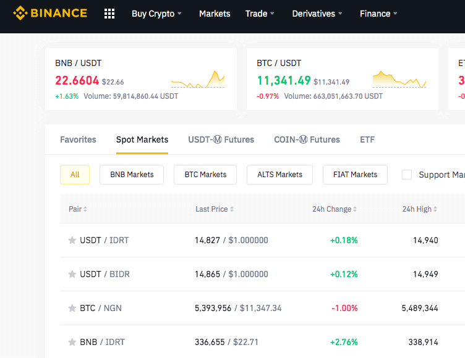The height and width of the screenshot is (358, 465).
Task: Click the -0.97% BTC change
Action: tap(268, 96)
